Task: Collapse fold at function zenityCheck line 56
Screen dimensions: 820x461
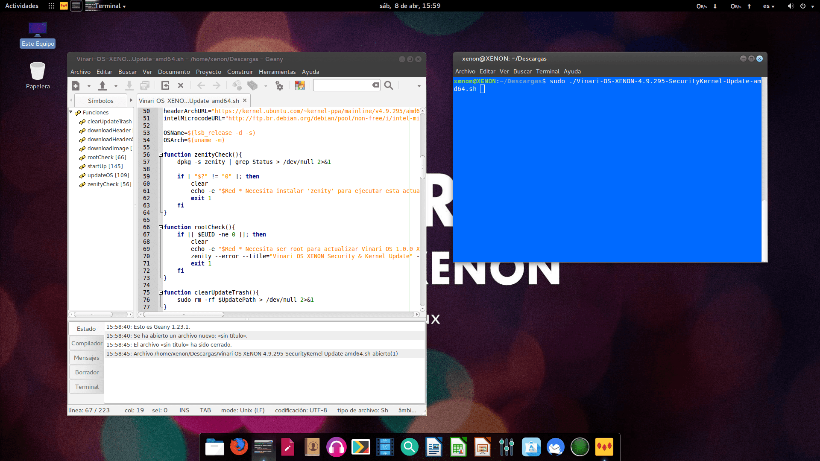Action: pos(161,155)
